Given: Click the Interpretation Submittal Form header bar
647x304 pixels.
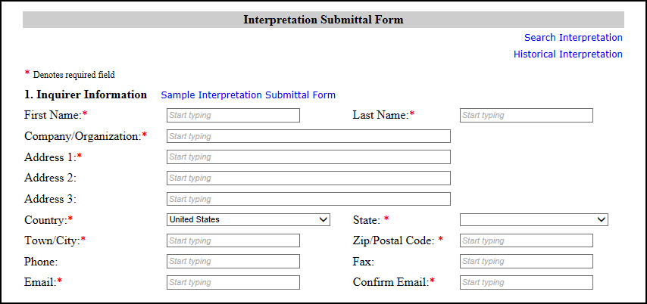Looking at the screenshot, I should pyautogui.click(x=323, y=20).
